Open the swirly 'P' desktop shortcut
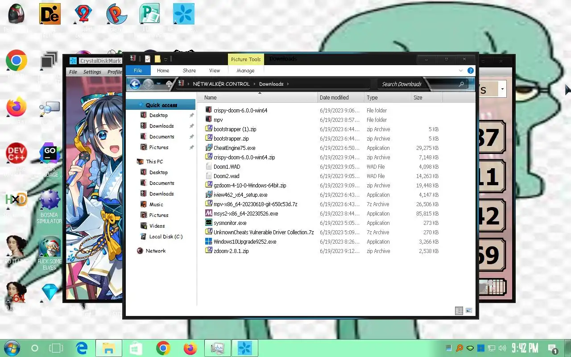 coord(116,14)
